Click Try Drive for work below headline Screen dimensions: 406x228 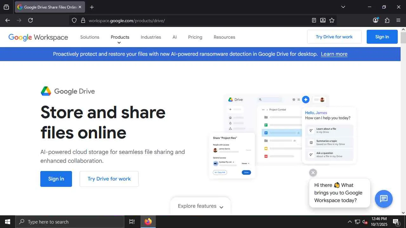pyautogui.click(x=109, y=179)
